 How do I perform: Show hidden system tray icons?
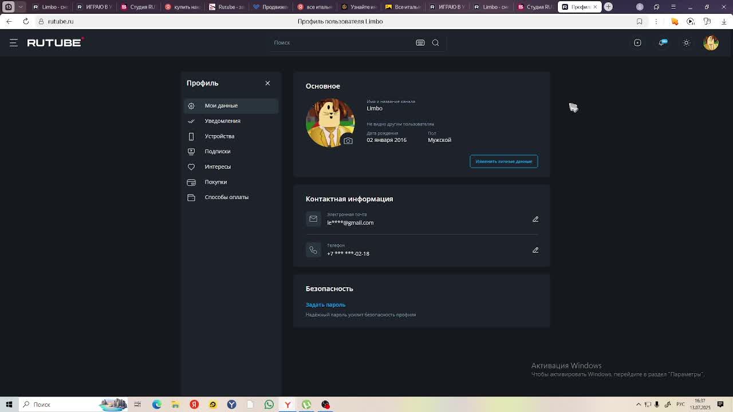click(639, 405)
